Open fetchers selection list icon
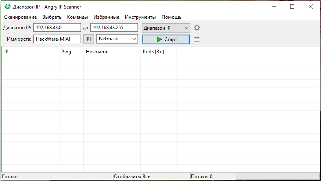The width and height of the screenshot is (321, 181). [197, 39]
